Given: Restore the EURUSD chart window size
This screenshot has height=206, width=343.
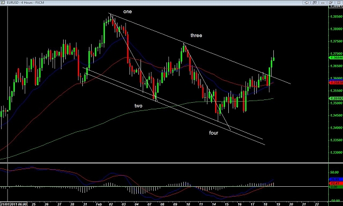Looking at the screenshot, I should tap(331, 3).
